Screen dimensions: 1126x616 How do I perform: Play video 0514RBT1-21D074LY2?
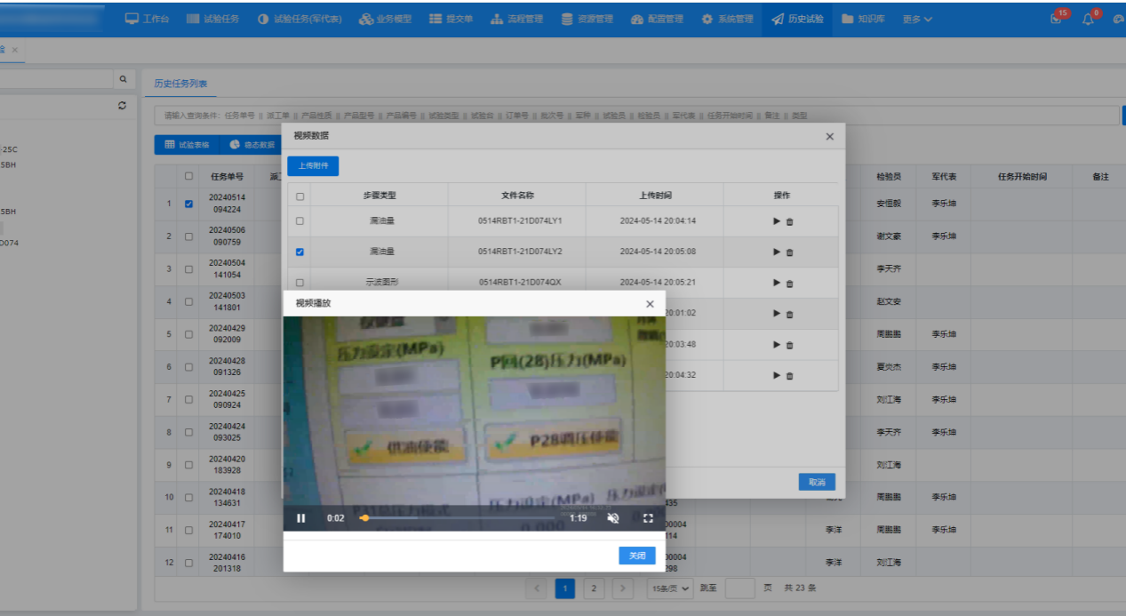[777, 252]
